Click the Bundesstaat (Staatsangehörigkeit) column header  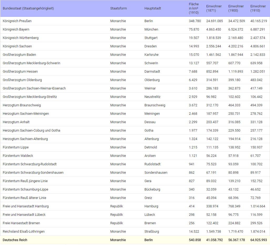28,8
